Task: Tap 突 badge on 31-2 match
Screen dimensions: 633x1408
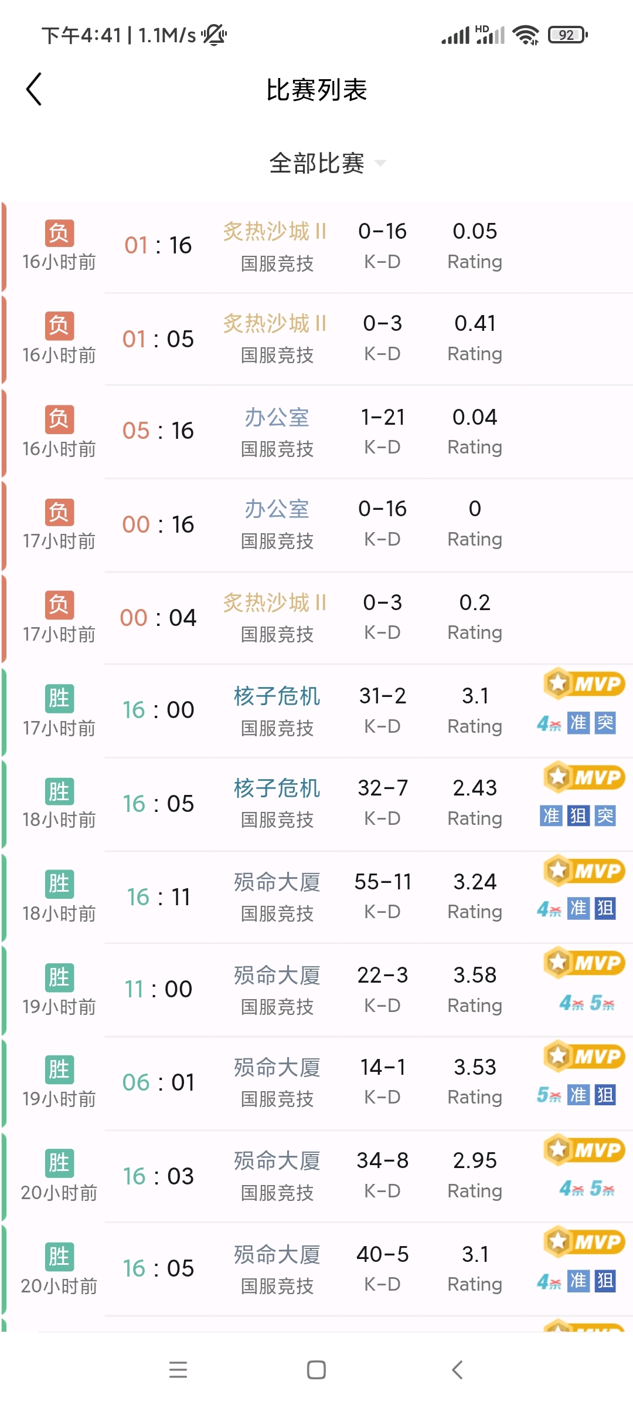Action: (605, 723)
